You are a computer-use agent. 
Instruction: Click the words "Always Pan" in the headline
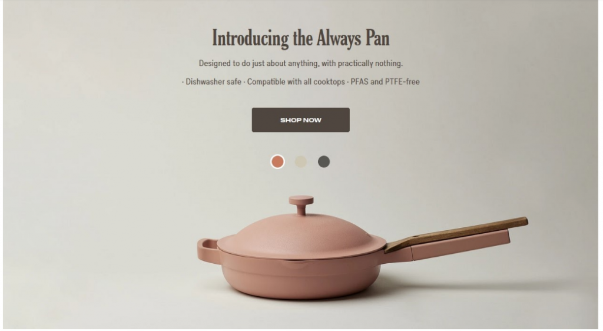[x=353, y=38]
